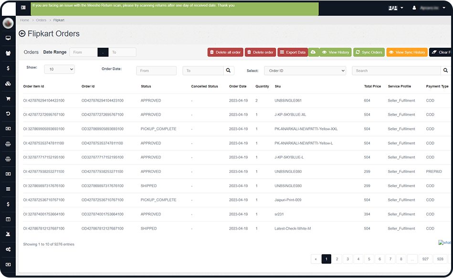
Task: Go to pagination page 8
Action: point(401,259)
